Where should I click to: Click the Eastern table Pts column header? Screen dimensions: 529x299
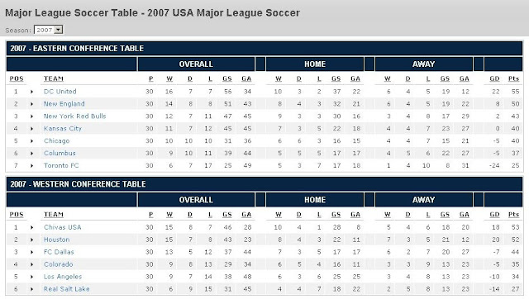[x=513, y=78]
